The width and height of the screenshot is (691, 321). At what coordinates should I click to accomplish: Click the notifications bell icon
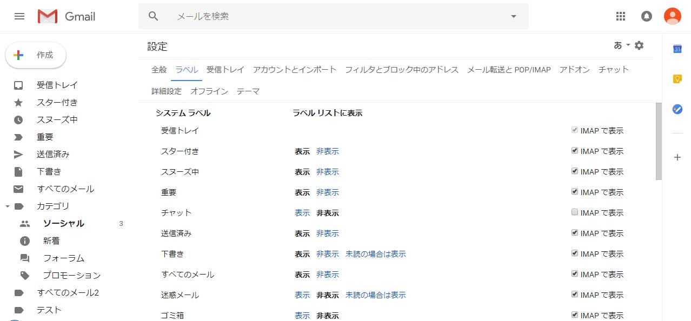(646, 16)
